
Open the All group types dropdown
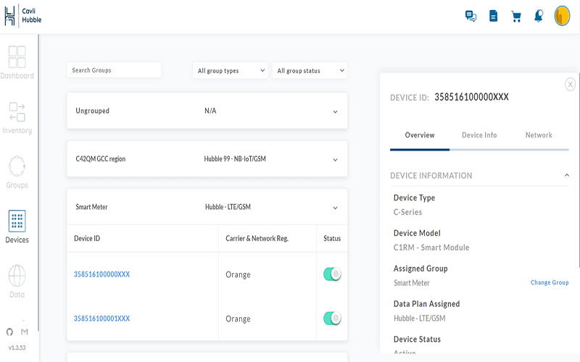click(231, 70)
